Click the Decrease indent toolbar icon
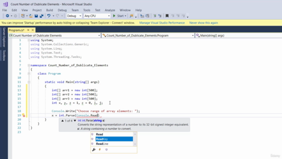The width and height of the screenshot is (282, 159). [155, 16]
